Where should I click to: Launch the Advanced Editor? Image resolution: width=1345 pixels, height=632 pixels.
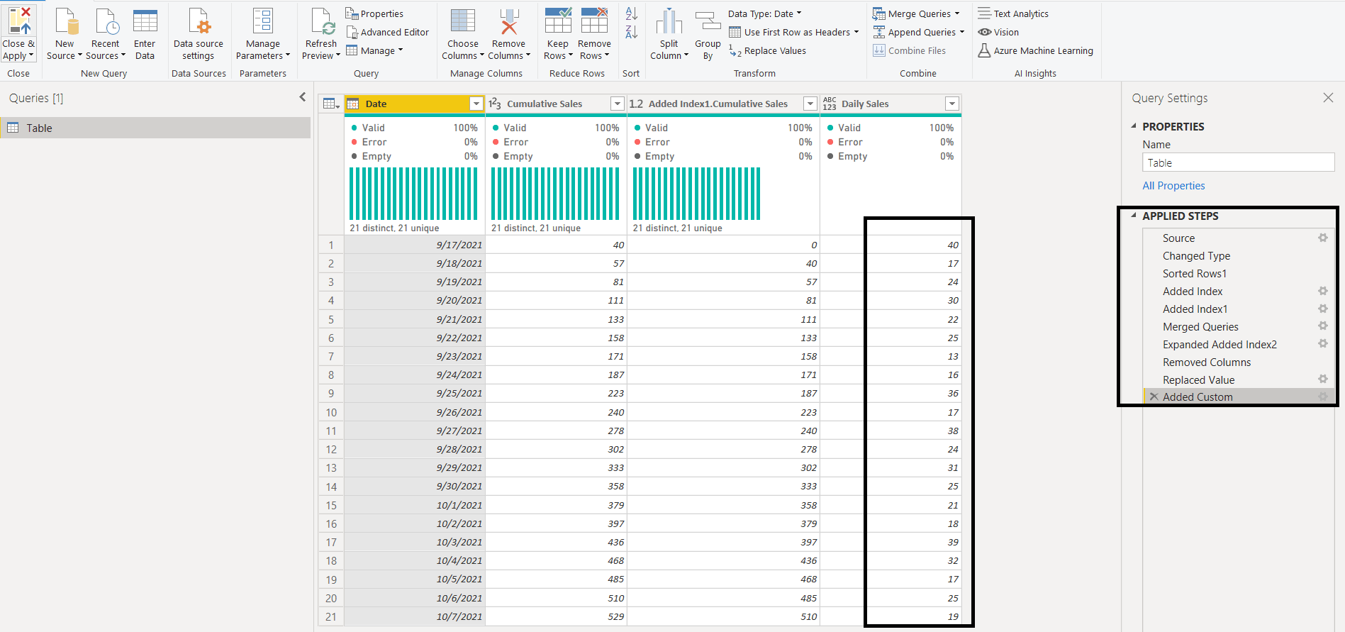(387, 32)
